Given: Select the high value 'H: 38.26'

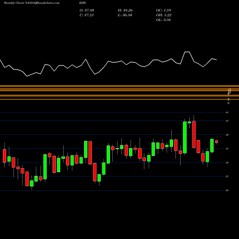Looking at the screenshot, I should pyautogui.click(x=125, y=11).
